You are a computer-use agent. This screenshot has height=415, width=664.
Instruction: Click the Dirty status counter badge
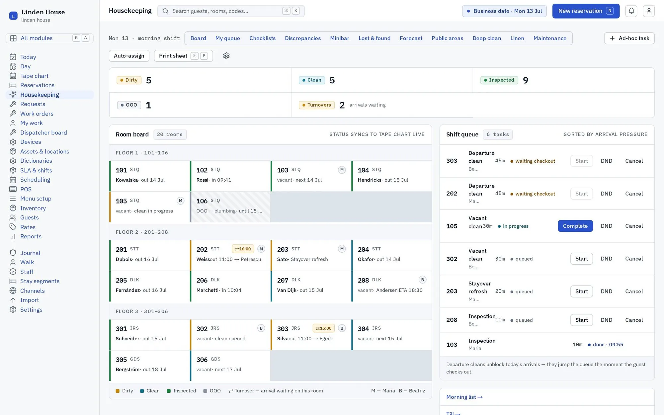pyautogui.click(x=129, y=80)
